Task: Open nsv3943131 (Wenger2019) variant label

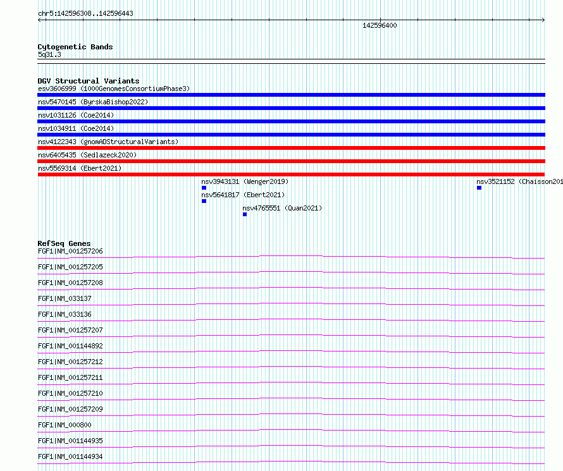Action: [245, 181]
